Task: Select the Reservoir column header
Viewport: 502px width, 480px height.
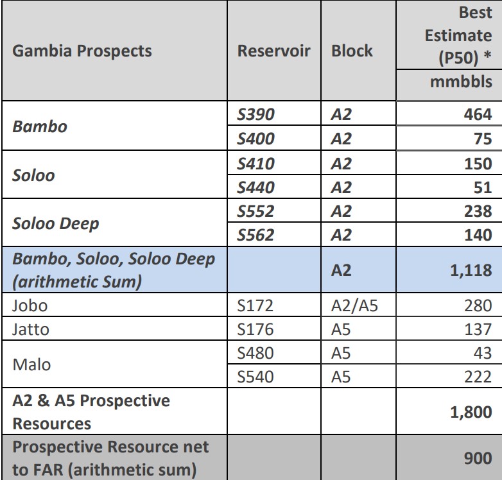Action: click(x=274, y=51)
